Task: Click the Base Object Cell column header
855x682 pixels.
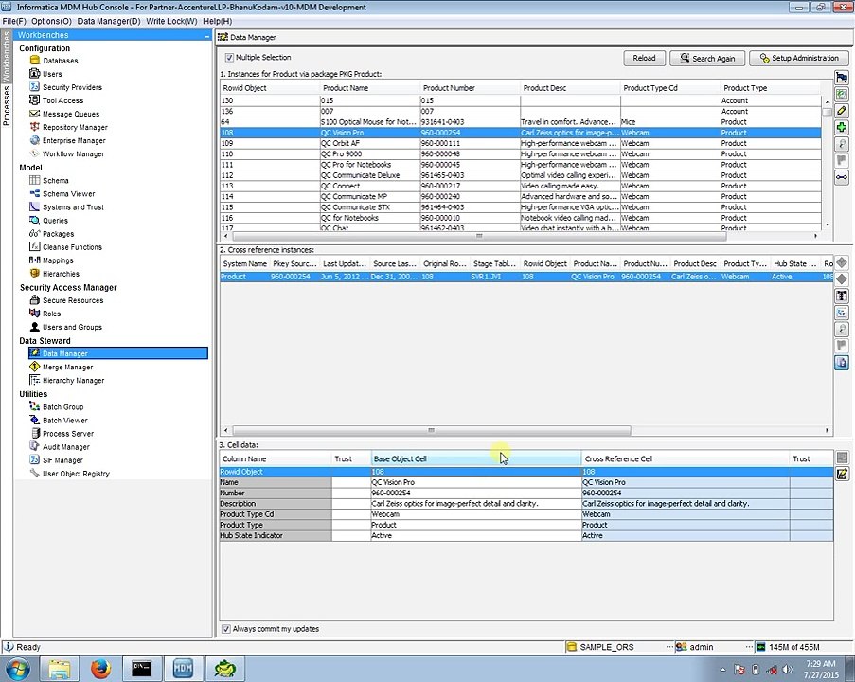Action: coord(476,458)
